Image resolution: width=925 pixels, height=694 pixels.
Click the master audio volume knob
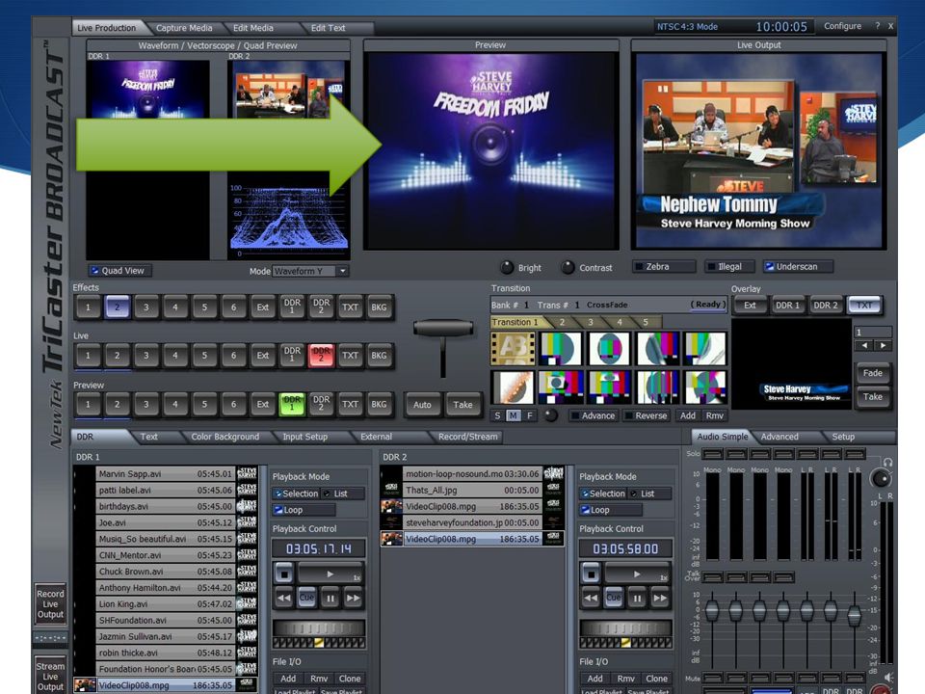[x=880, y=478]
